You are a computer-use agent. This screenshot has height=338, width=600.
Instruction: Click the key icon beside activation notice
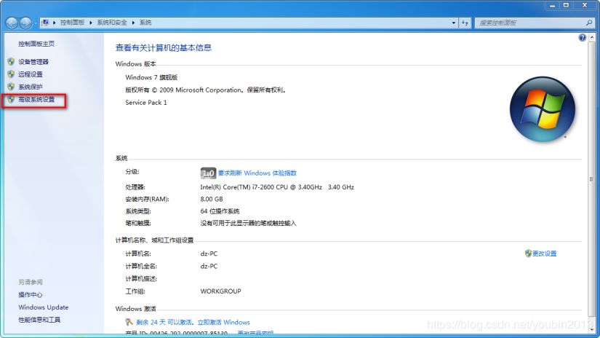pos(129,322)
